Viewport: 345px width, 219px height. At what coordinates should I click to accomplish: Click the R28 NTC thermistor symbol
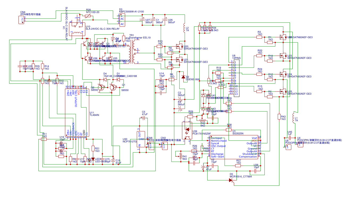coord(88,16)
